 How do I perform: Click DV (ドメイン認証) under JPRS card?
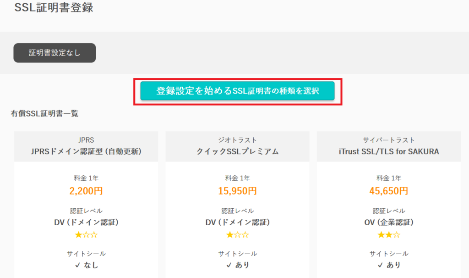[86, 222]
